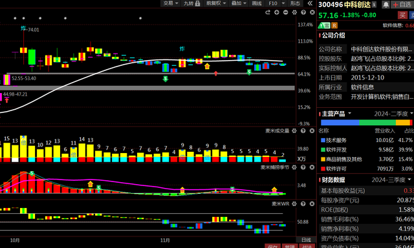Select the 软件开发 product row
Viewport: 414px width, 248px height.
point(366,150)
